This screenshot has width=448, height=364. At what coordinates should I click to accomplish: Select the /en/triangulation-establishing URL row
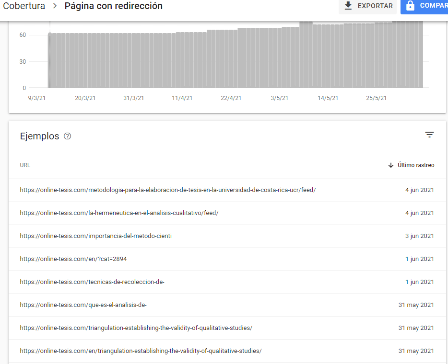[227, 351]
